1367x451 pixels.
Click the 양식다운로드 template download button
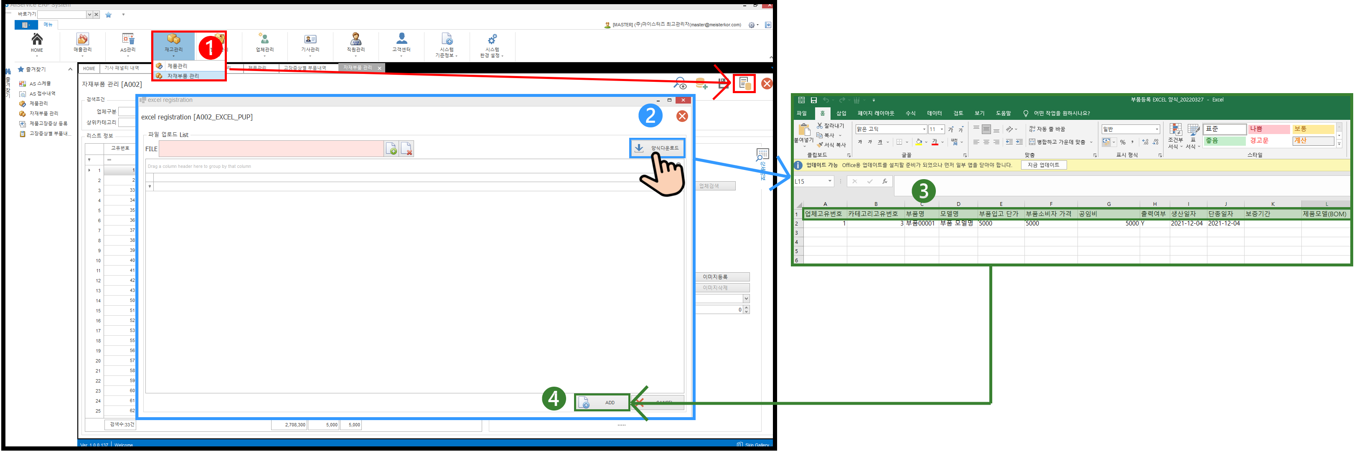coord(657,148)
